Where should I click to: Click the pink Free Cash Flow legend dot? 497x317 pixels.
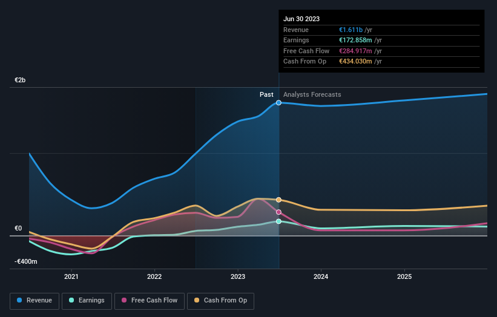[x=124, y=300]
